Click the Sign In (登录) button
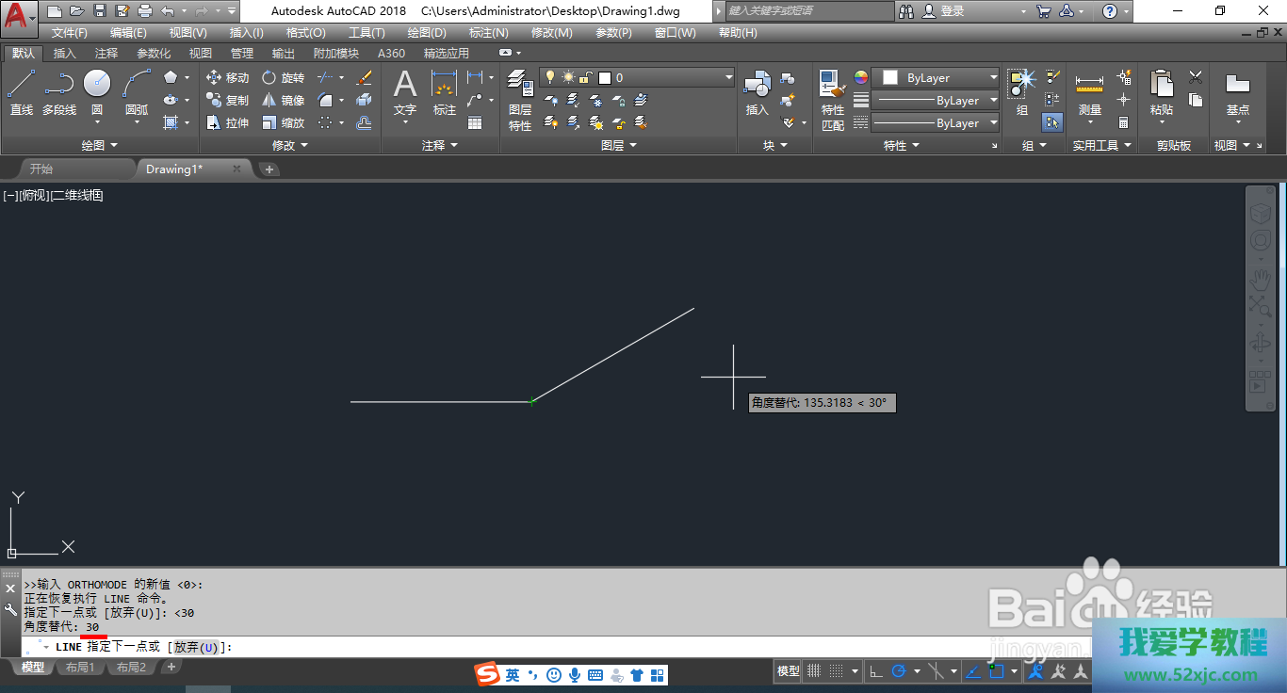 [x=943, y=11]
